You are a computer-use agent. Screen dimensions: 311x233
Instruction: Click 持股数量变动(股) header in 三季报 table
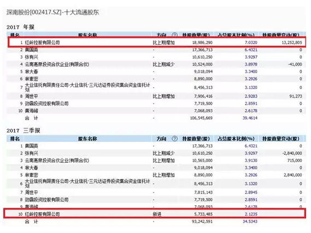tap(281, 139)
